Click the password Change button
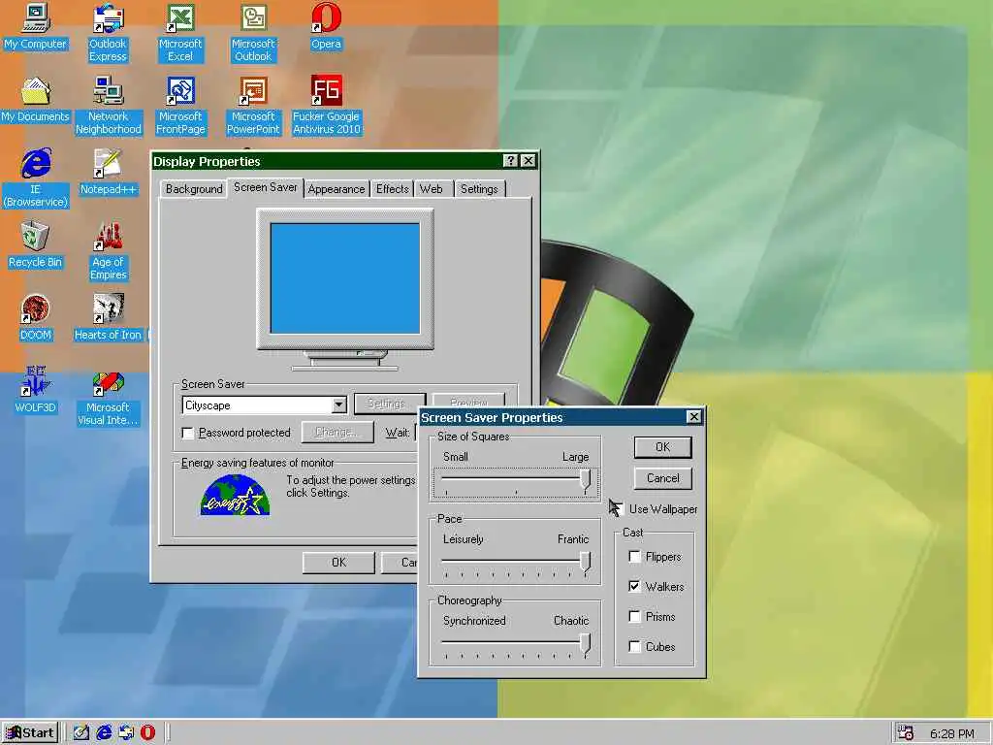Screen dimensions: 993x745 click(x=336, y=432)
